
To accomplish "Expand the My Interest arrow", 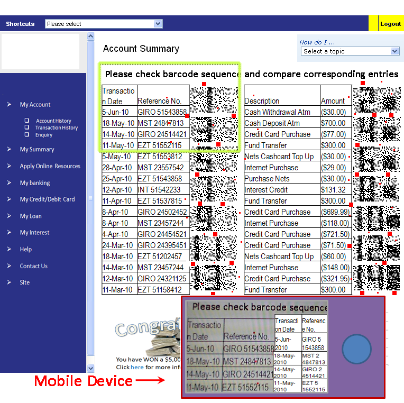I will [x=9, y=232].
